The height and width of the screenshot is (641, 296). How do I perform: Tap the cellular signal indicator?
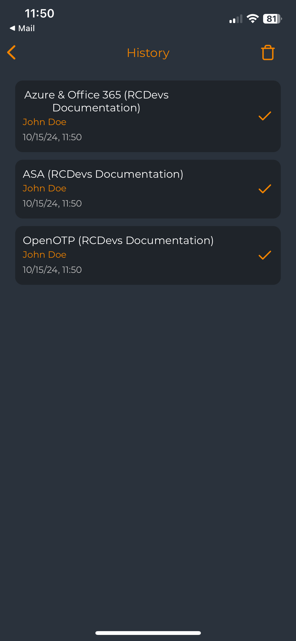coord(235,18)
